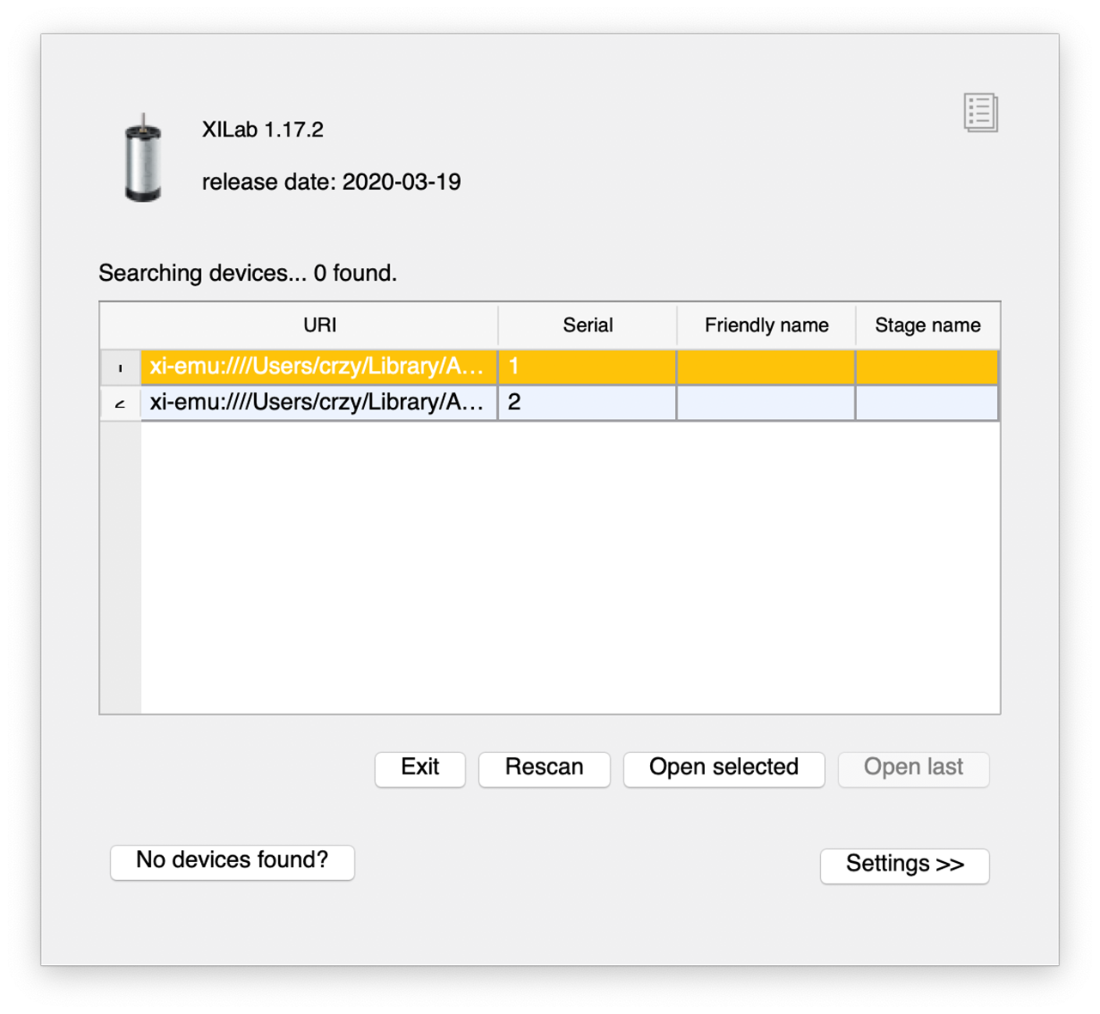
Task: Click Stage name cell of second device
Action: point(927,403)
